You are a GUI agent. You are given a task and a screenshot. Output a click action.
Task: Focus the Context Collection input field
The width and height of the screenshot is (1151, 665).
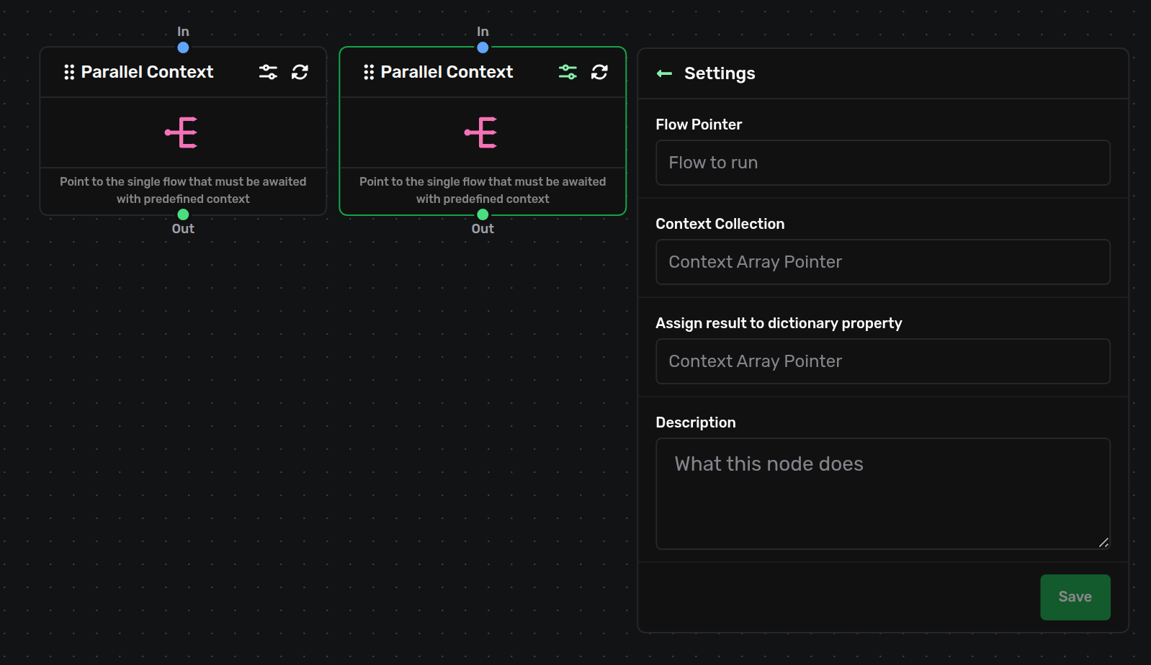coord(883,262)
